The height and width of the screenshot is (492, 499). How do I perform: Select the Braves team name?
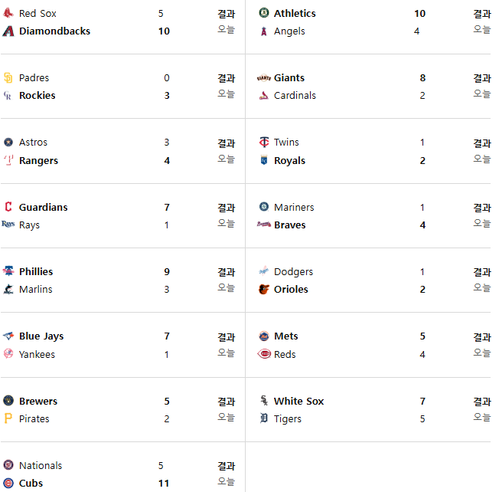click(x=289, y=225)
